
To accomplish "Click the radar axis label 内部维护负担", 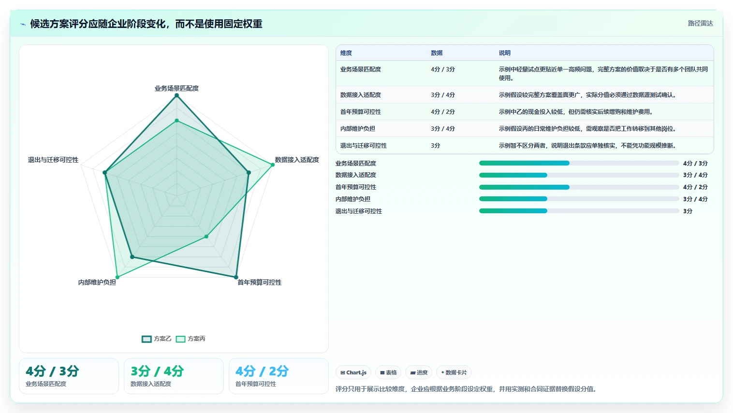I will coord(97,282).
